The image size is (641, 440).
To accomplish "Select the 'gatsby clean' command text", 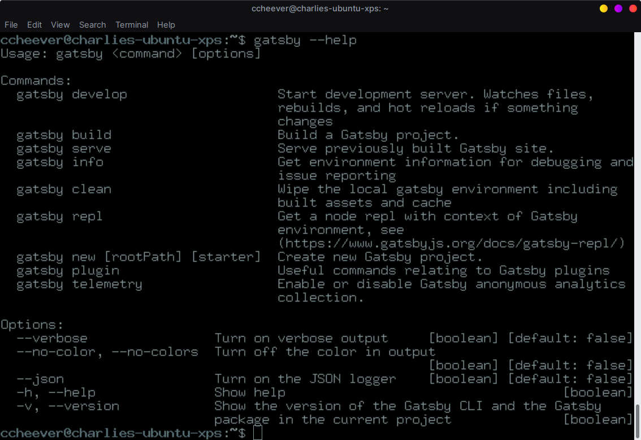I will pos(62,189).
